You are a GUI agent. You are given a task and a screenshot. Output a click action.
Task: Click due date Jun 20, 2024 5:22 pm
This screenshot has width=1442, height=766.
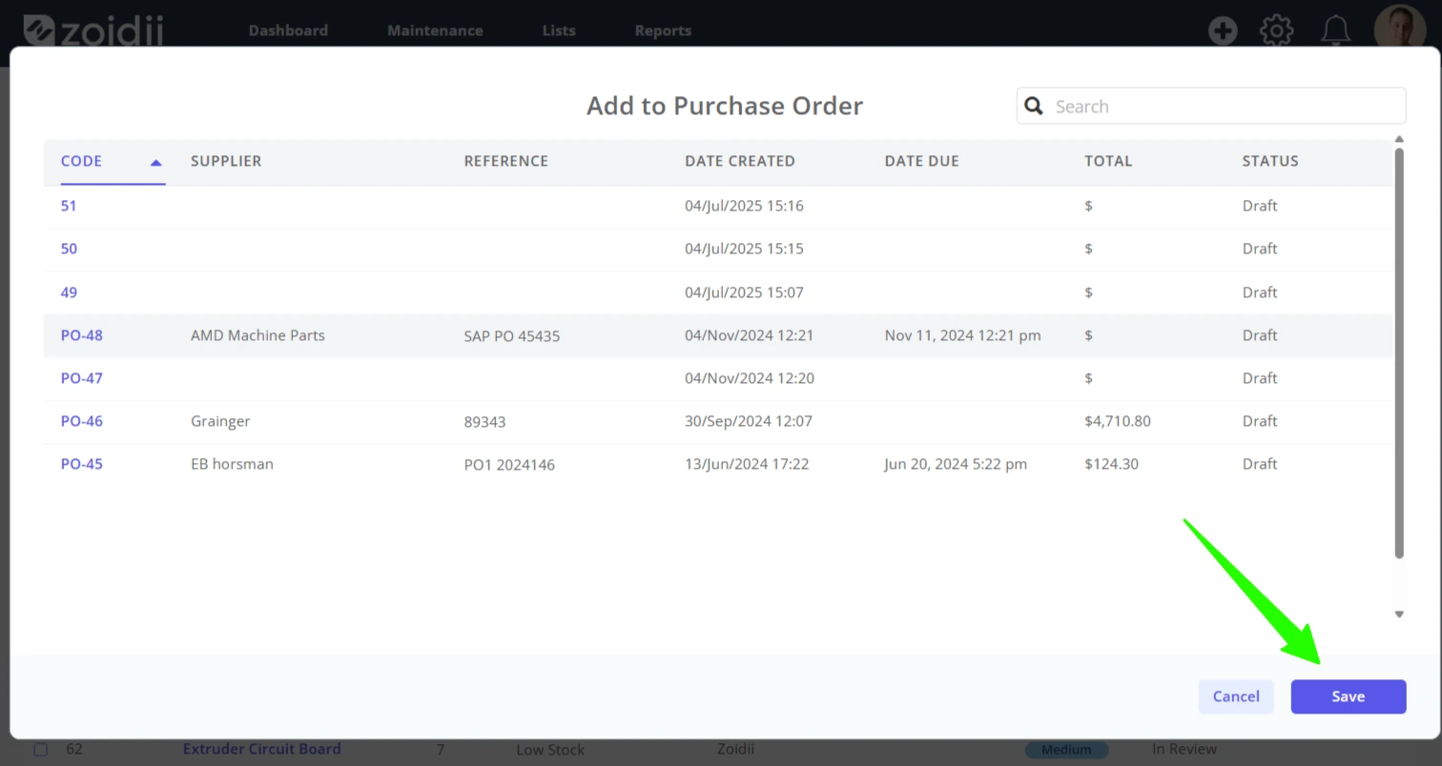(x=956, y=464)
